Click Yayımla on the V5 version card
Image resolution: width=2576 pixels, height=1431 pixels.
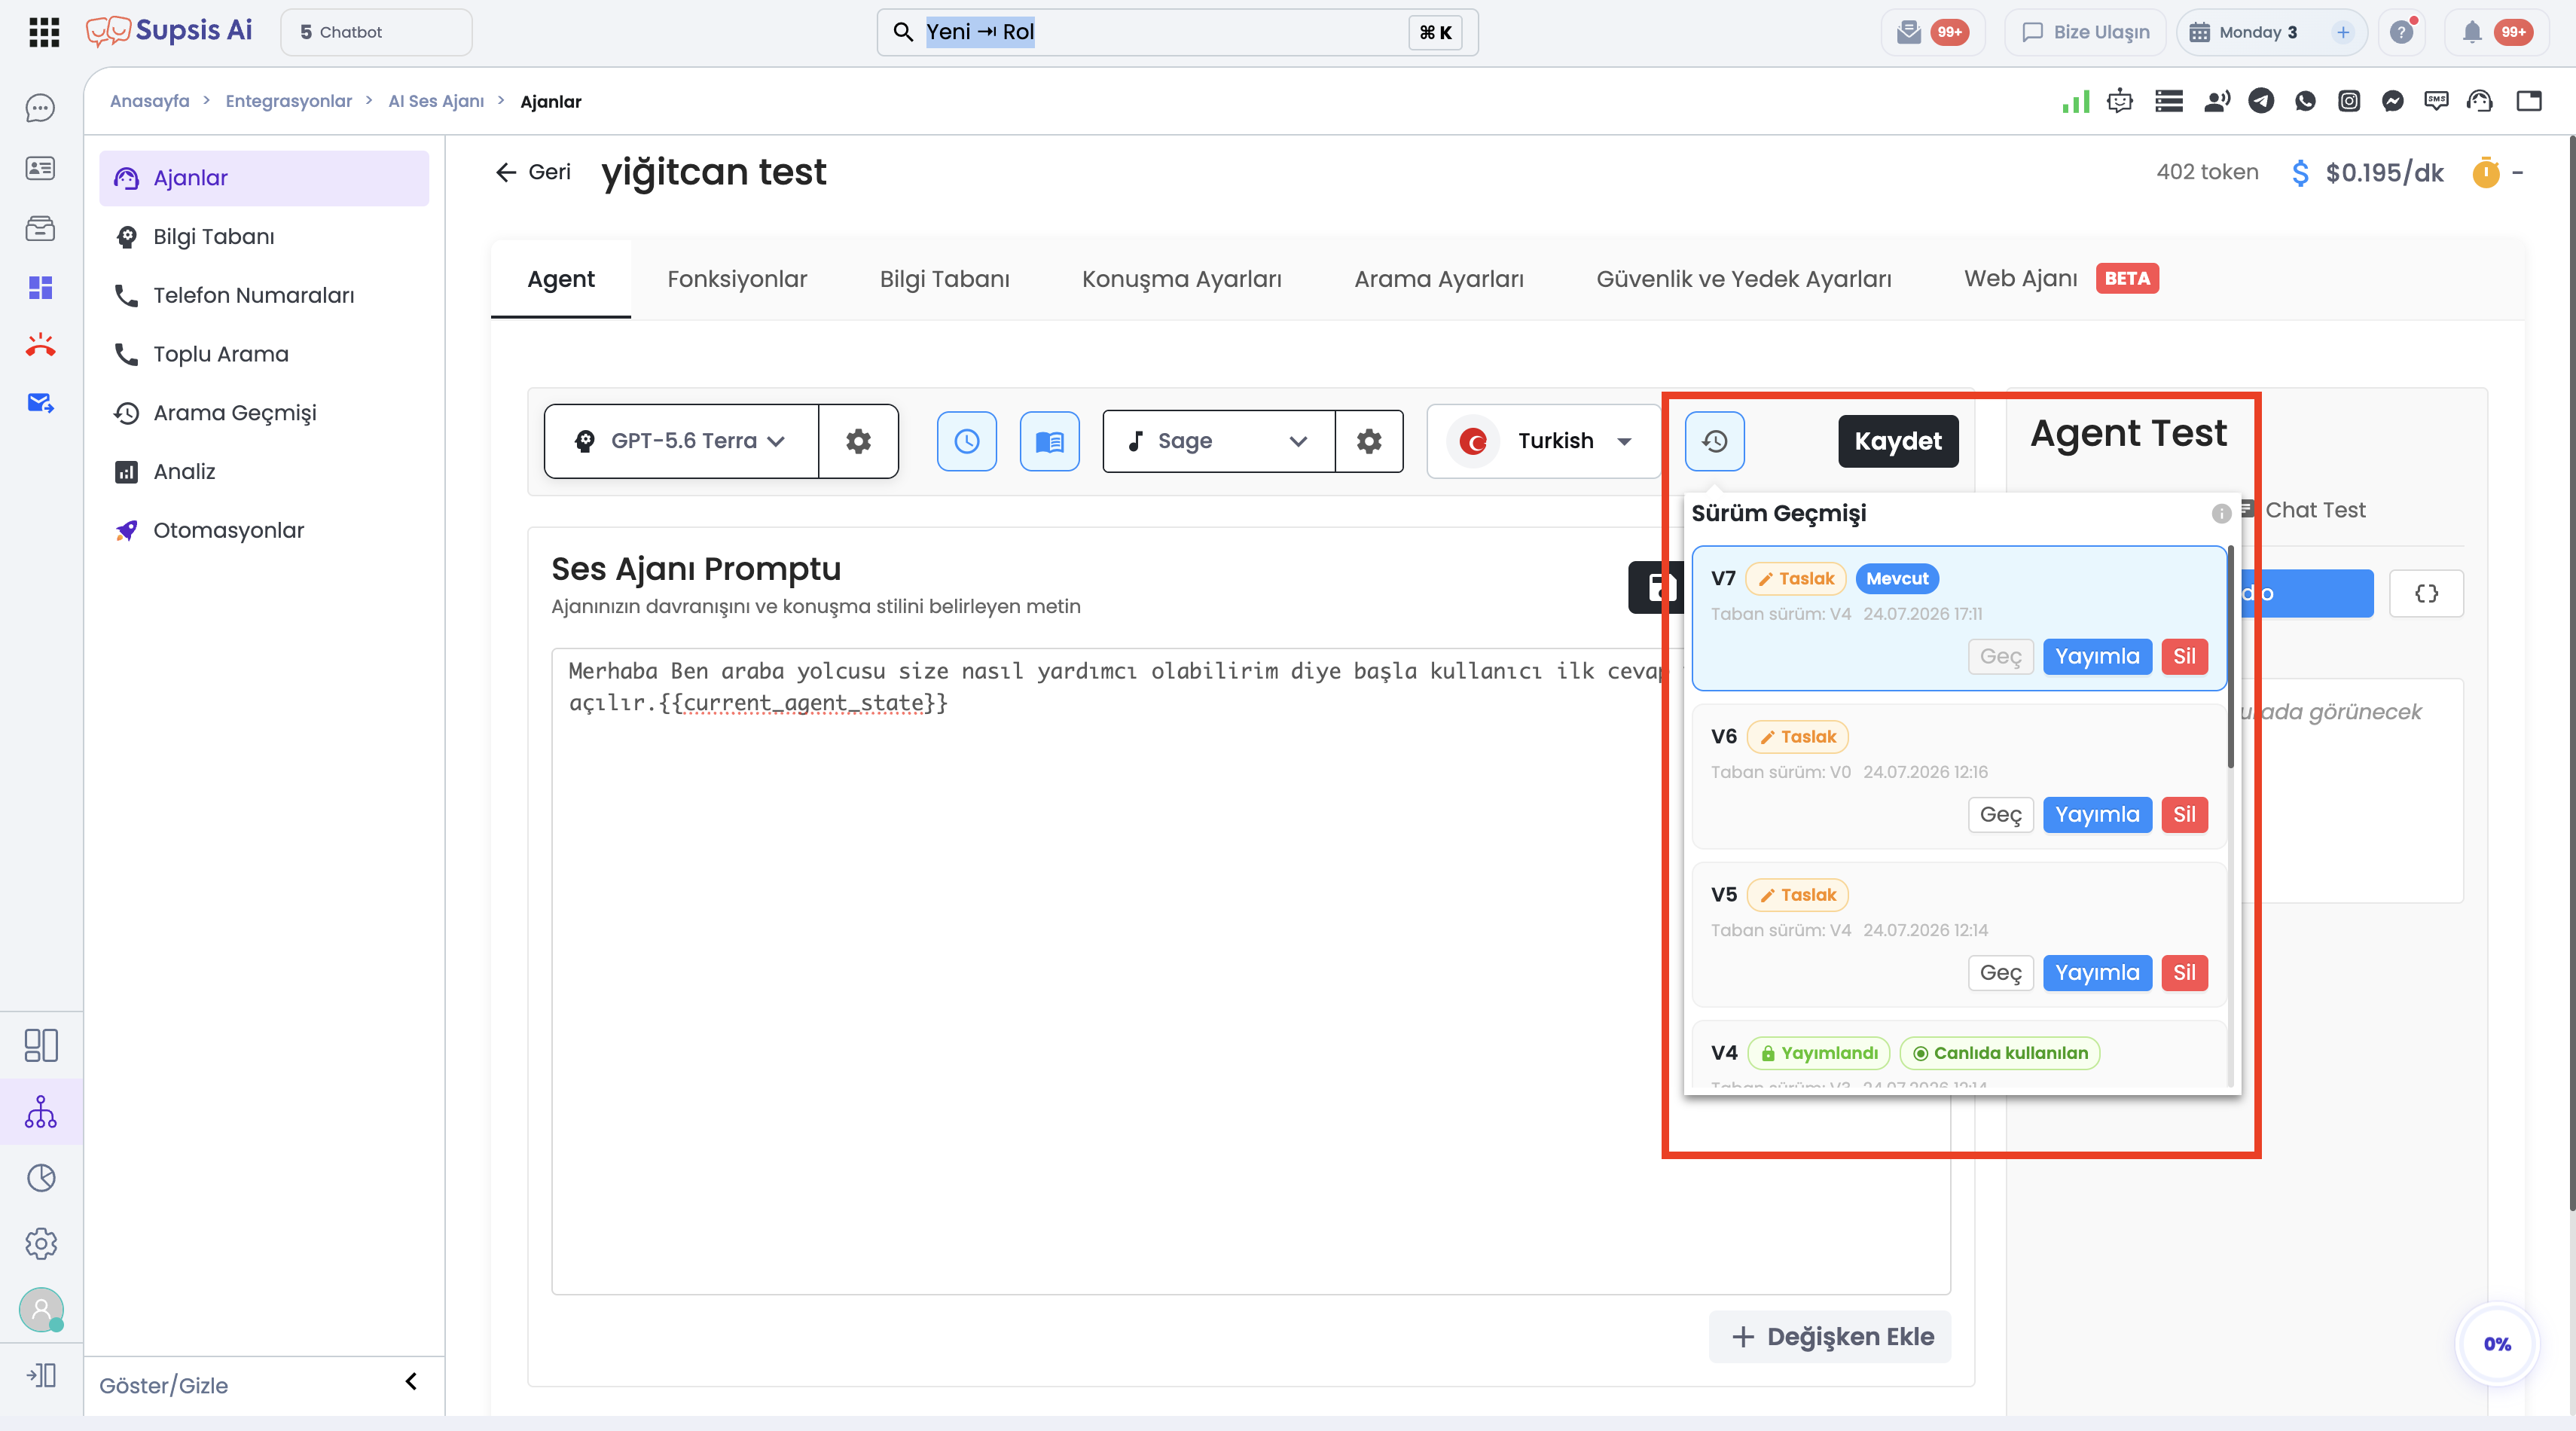(x=2097, y=973)
